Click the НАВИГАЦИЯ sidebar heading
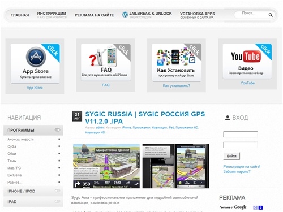 coord(24,118)
